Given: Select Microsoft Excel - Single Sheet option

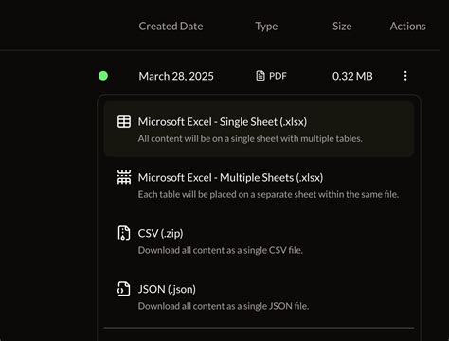Looking at the screenshot, I should [x=259, y=129].
